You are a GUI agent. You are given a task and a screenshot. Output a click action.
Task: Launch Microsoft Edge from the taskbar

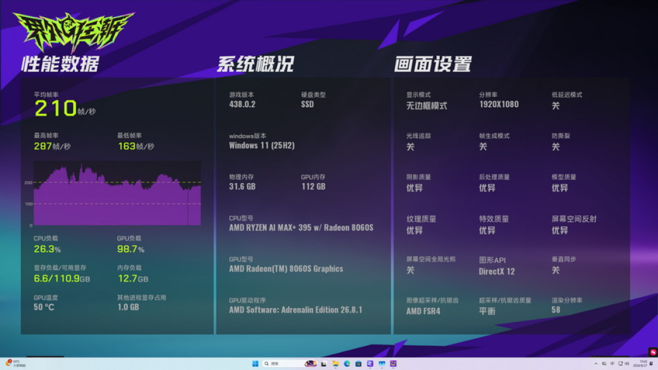(x=347, y=363)
